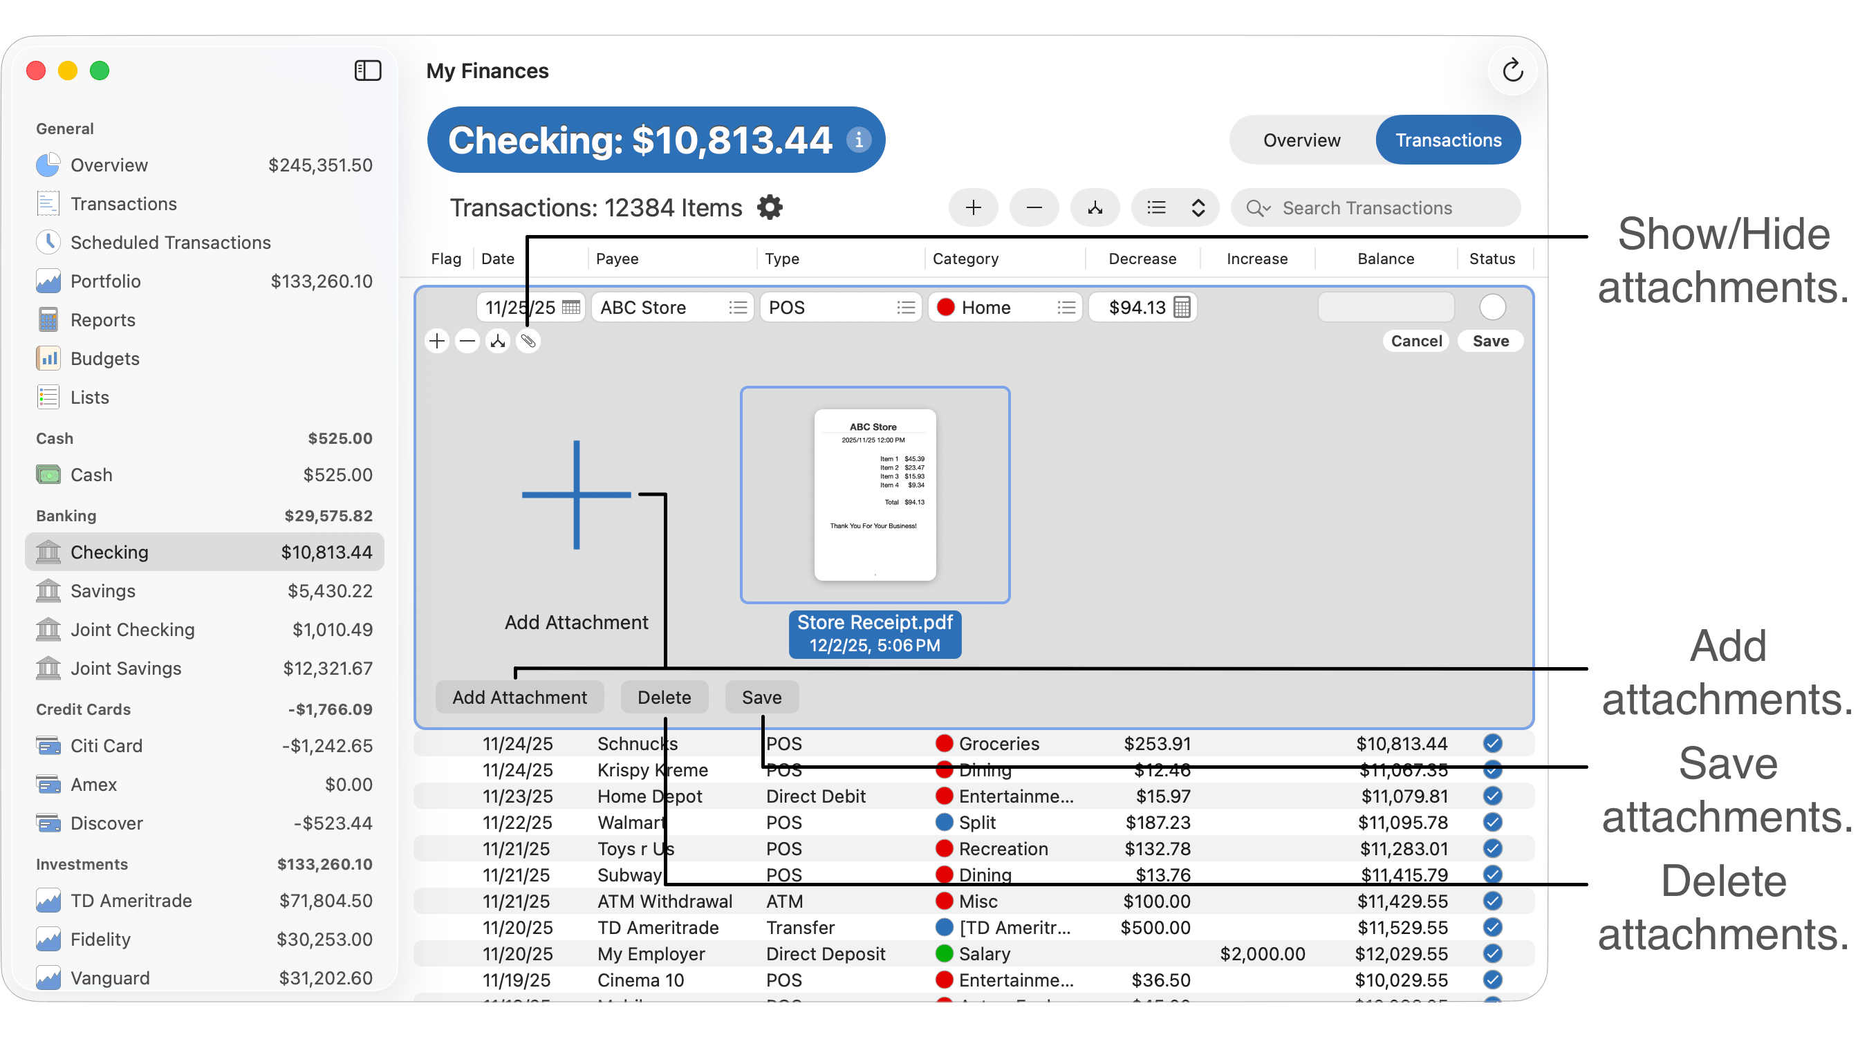The image size is (1867, 1037).
Task: Click the Delete attachment button
Action: point(663,696)
